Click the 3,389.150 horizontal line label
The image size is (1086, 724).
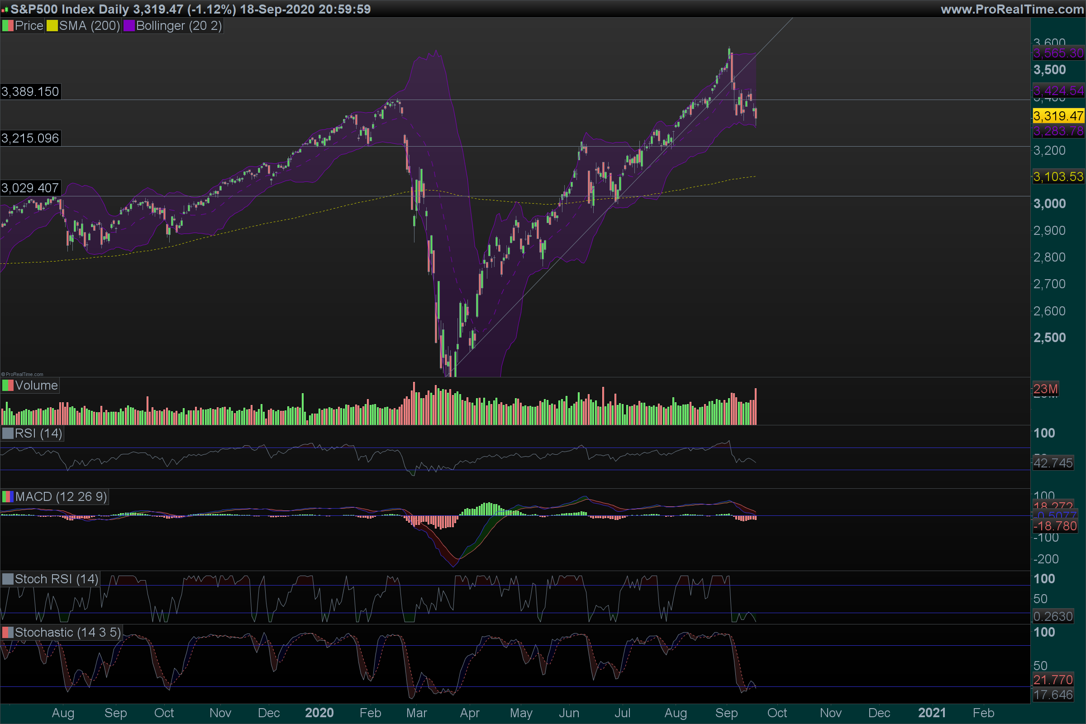[30, 91]
